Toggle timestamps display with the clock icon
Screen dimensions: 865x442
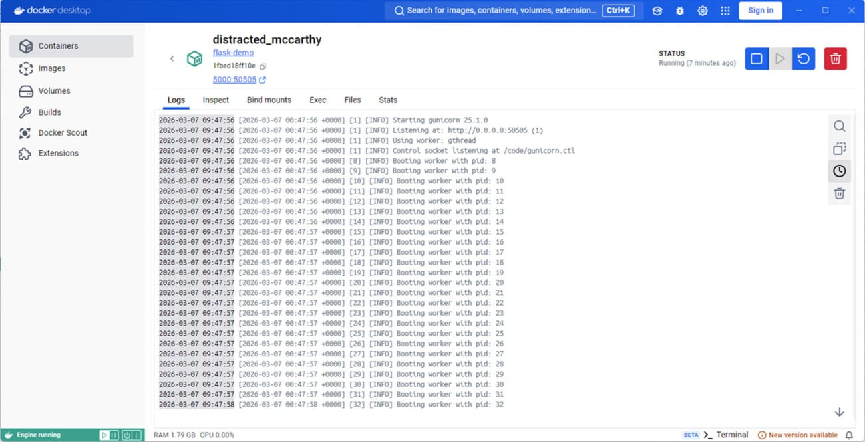839,171
